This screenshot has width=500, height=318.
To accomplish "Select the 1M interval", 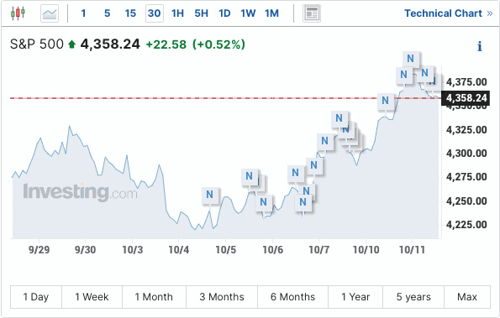I will coord(271,13).
